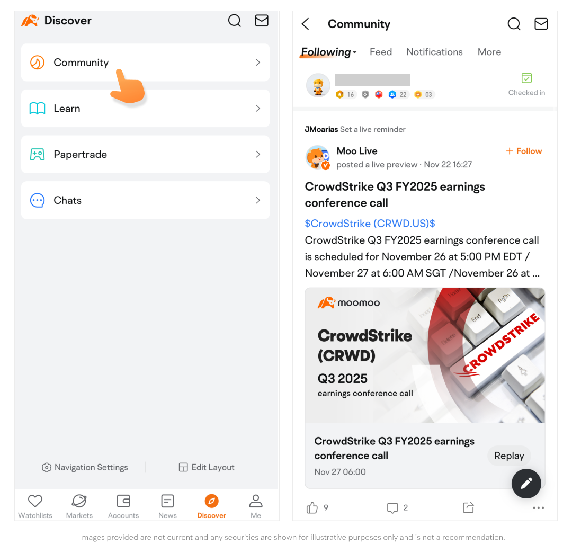Switch to the Feed tab

pos(380,52)
